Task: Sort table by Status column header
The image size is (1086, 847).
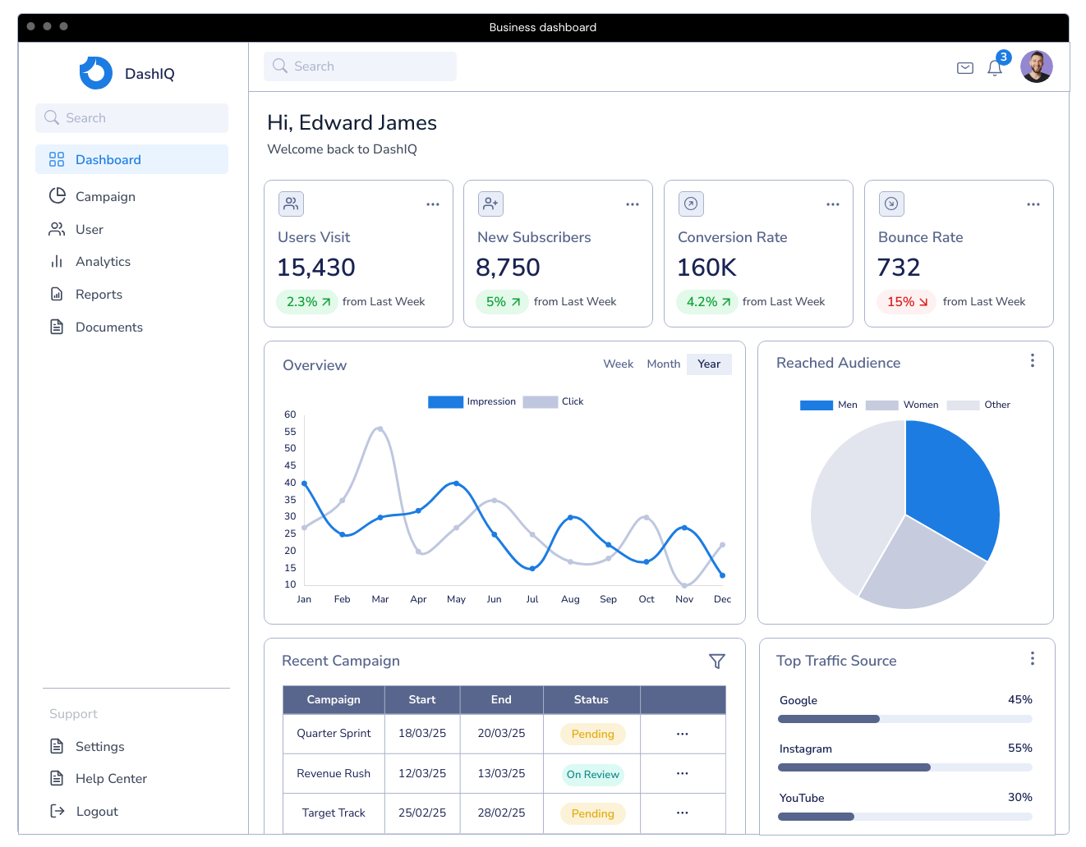Action: 591,699
